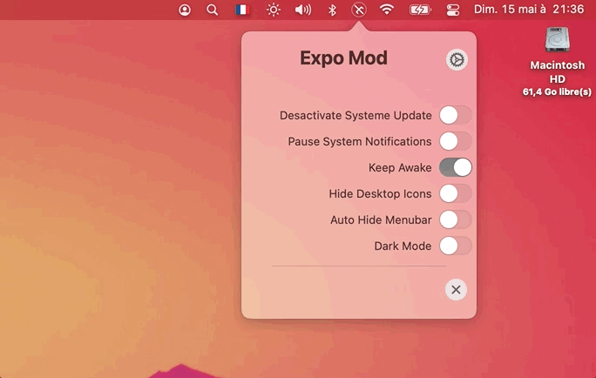Open the Bluetooth status menu
596x378 pixels.
click(332, 10)
